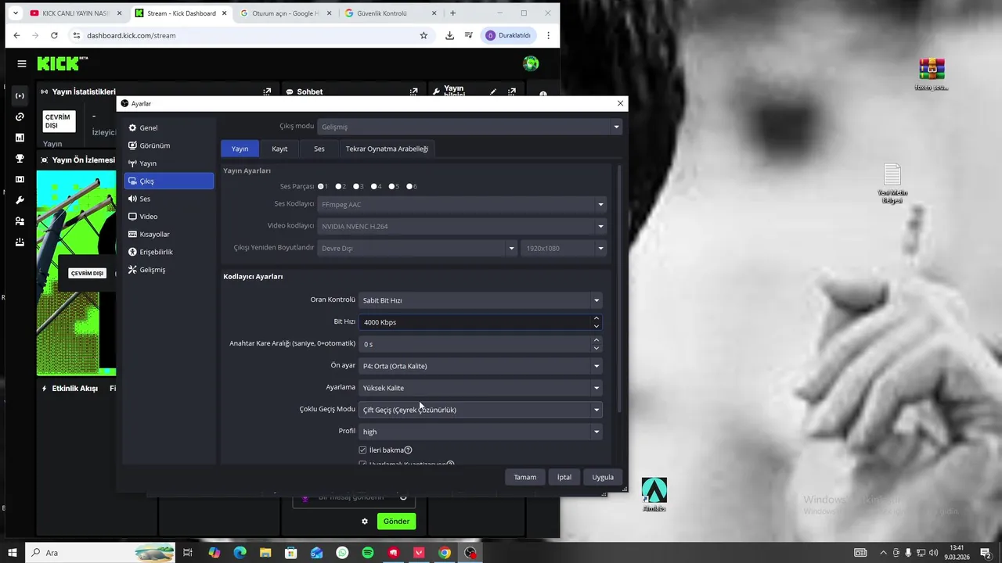Open the Oran Kontrolü dropdown
Viewport: 1002px width, 563px height.
(x=480, y=300)
